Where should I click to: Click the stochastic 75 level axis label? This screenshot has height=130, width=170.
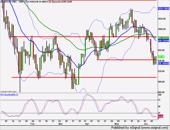(159, 100)
